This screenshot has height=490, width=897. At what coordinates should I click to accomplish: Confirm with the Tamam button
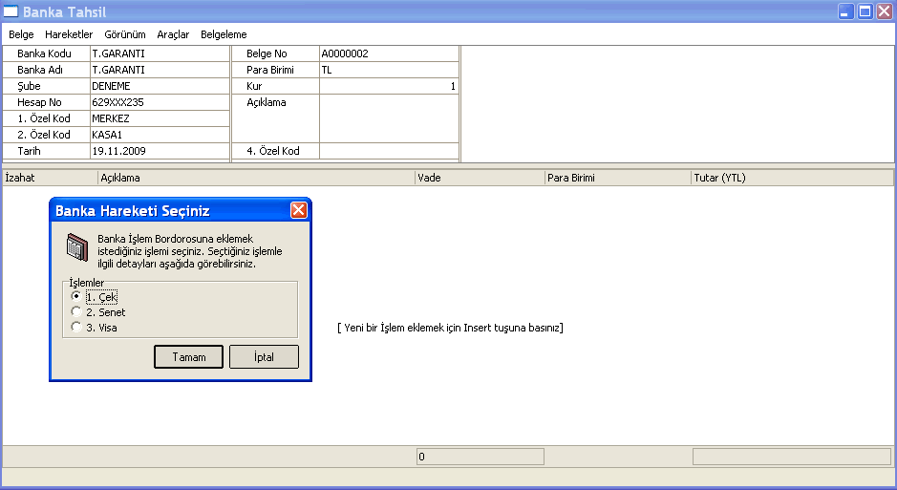point(189,357)
